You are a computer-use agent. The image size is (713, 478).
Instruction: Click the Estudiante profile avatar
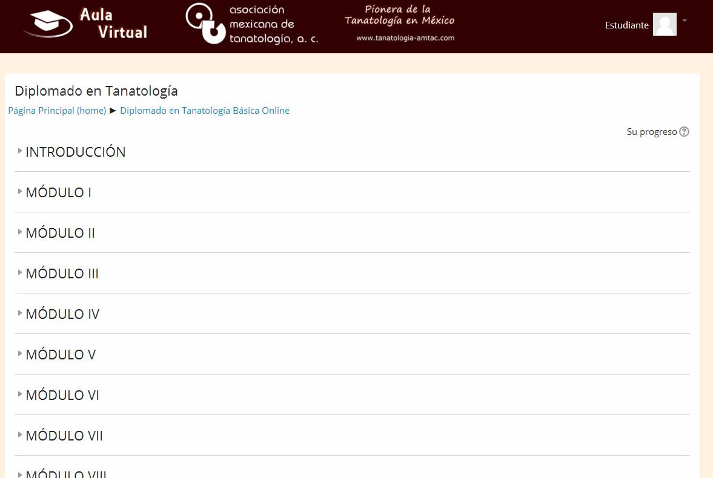click(x=665, y=24)
